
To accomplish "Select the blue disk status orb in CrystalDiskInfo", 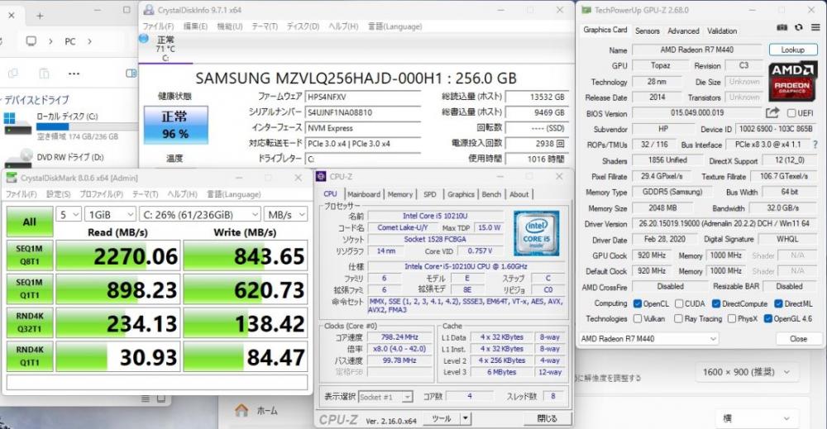I will [144, 39].
